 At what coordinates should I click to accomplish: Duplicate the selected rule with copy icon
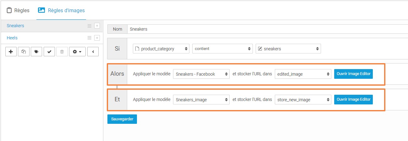click(24, 52)
